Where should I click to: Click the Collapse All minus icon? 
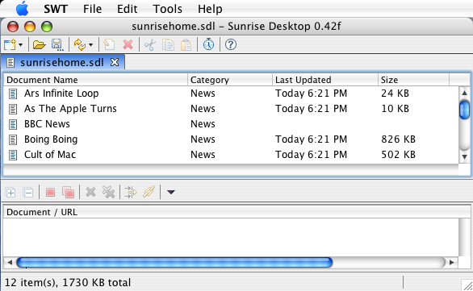[x=28, y=192]
